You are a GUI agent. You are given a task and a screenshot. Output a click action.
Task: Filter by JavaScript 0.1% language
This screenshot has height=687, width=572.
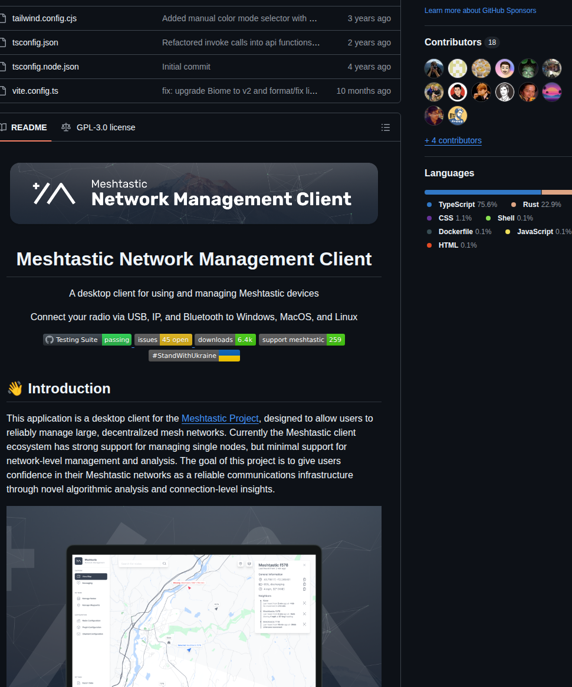tap(538, 232)
